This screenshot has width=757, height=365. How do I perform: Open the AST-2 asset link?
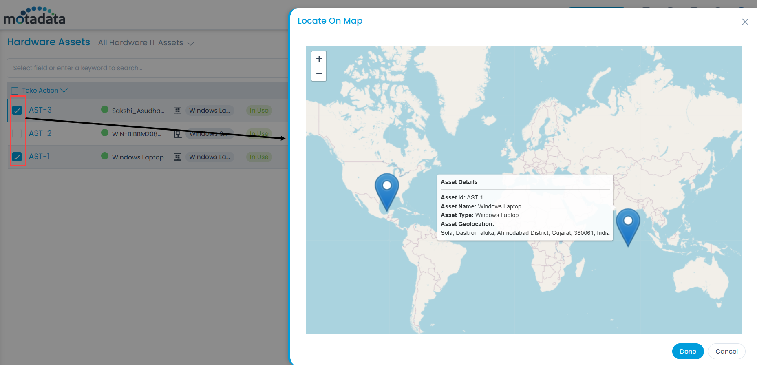tap(40, 133)
